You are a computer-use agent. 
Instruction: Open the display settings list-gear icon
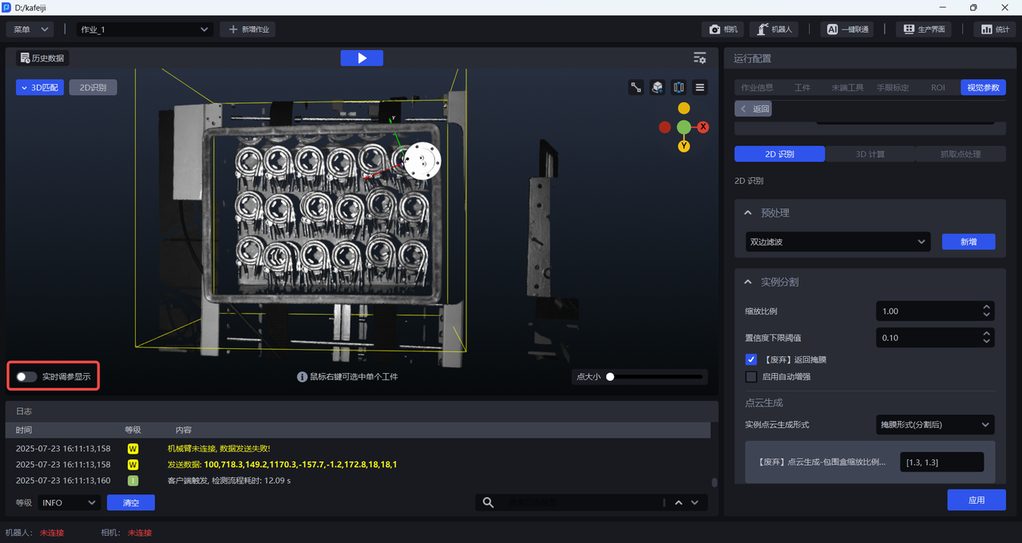[699, 58]
